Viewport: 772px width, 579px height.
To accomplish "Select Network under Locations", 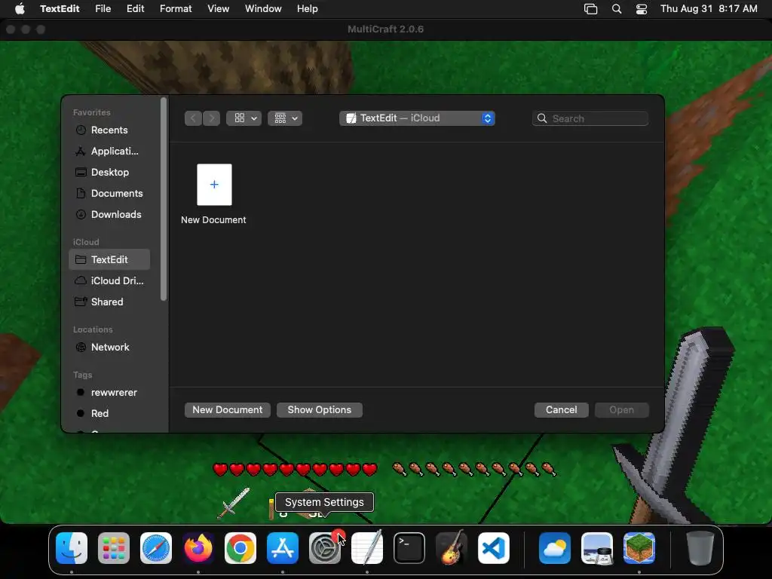I will 109,347.
